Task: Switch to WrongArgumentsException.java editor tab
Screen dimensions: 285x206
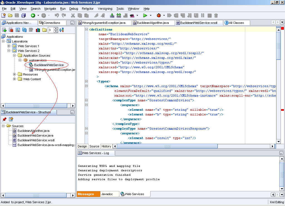Action: coord(104,23)
